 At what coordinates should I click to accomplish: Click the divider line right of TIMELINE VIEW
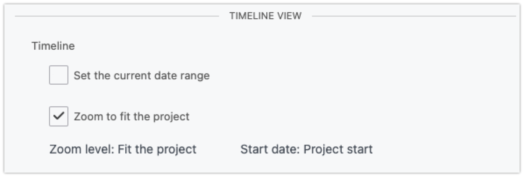click(x=413, y=17)
